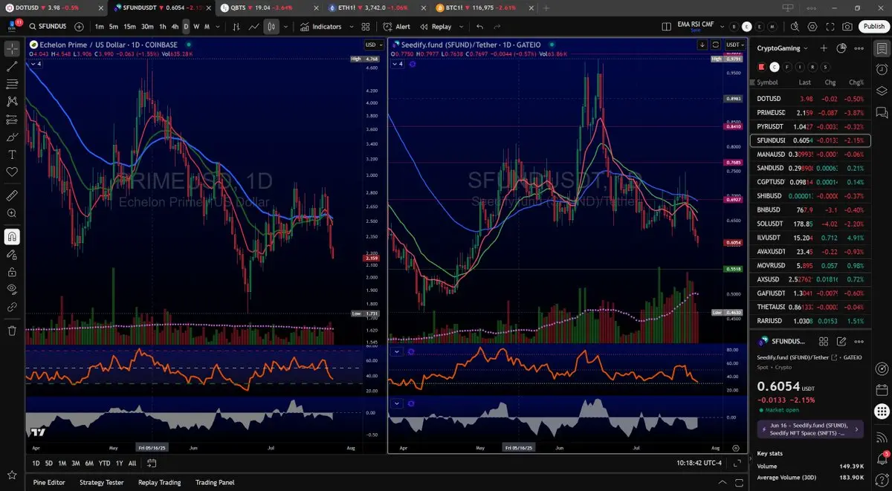Open the SFUNDUS symbol search field
Image resolution: width=892 pixels, height=491 pixels.
pyautogui.click(x=48, y=27)
